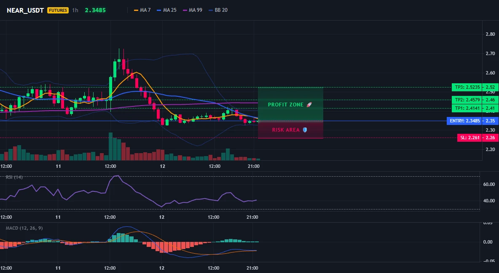Click the NEAR_USDT symbol name
Screen dimensions: 499x273
(25, 10)
